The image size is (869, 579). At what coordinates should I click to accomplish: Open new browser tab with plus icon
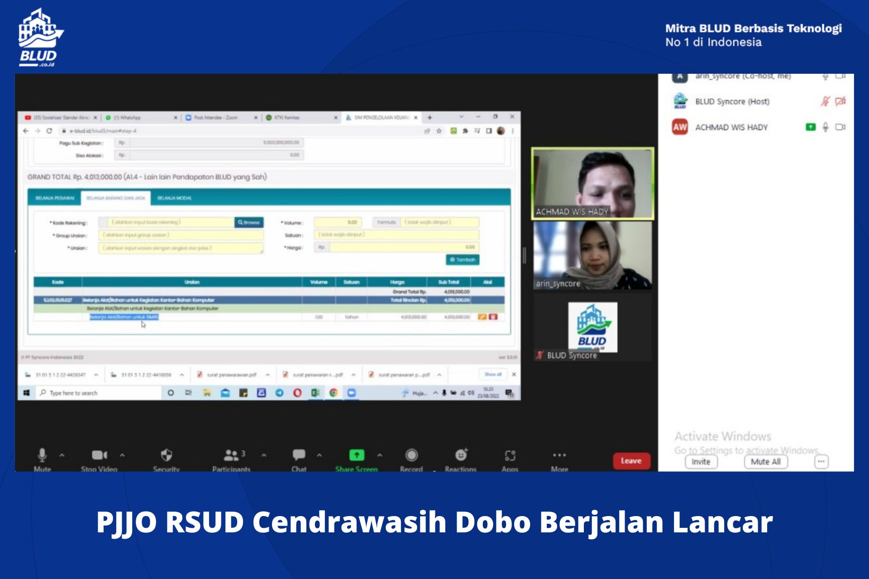coord(430,118)
